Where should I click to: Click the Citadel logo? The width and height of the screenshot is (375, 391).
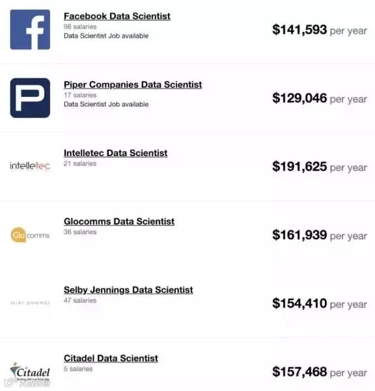[30, 371]
